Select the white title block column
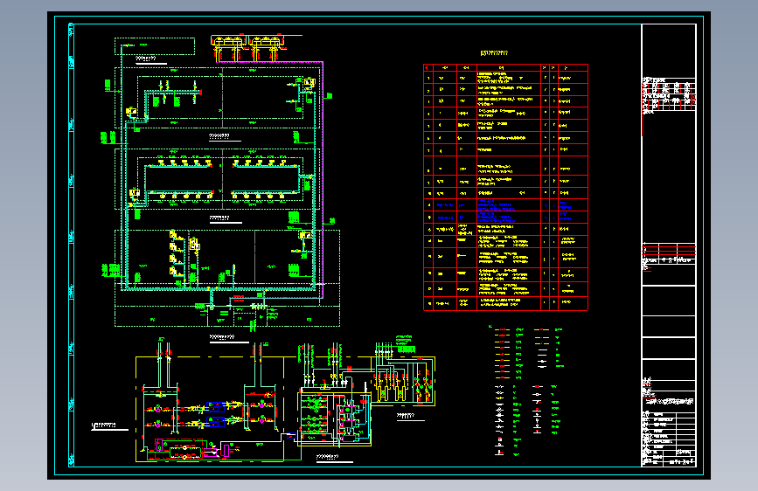The width and height of the screenshot is (758, 491). click(x=669, y=245)
